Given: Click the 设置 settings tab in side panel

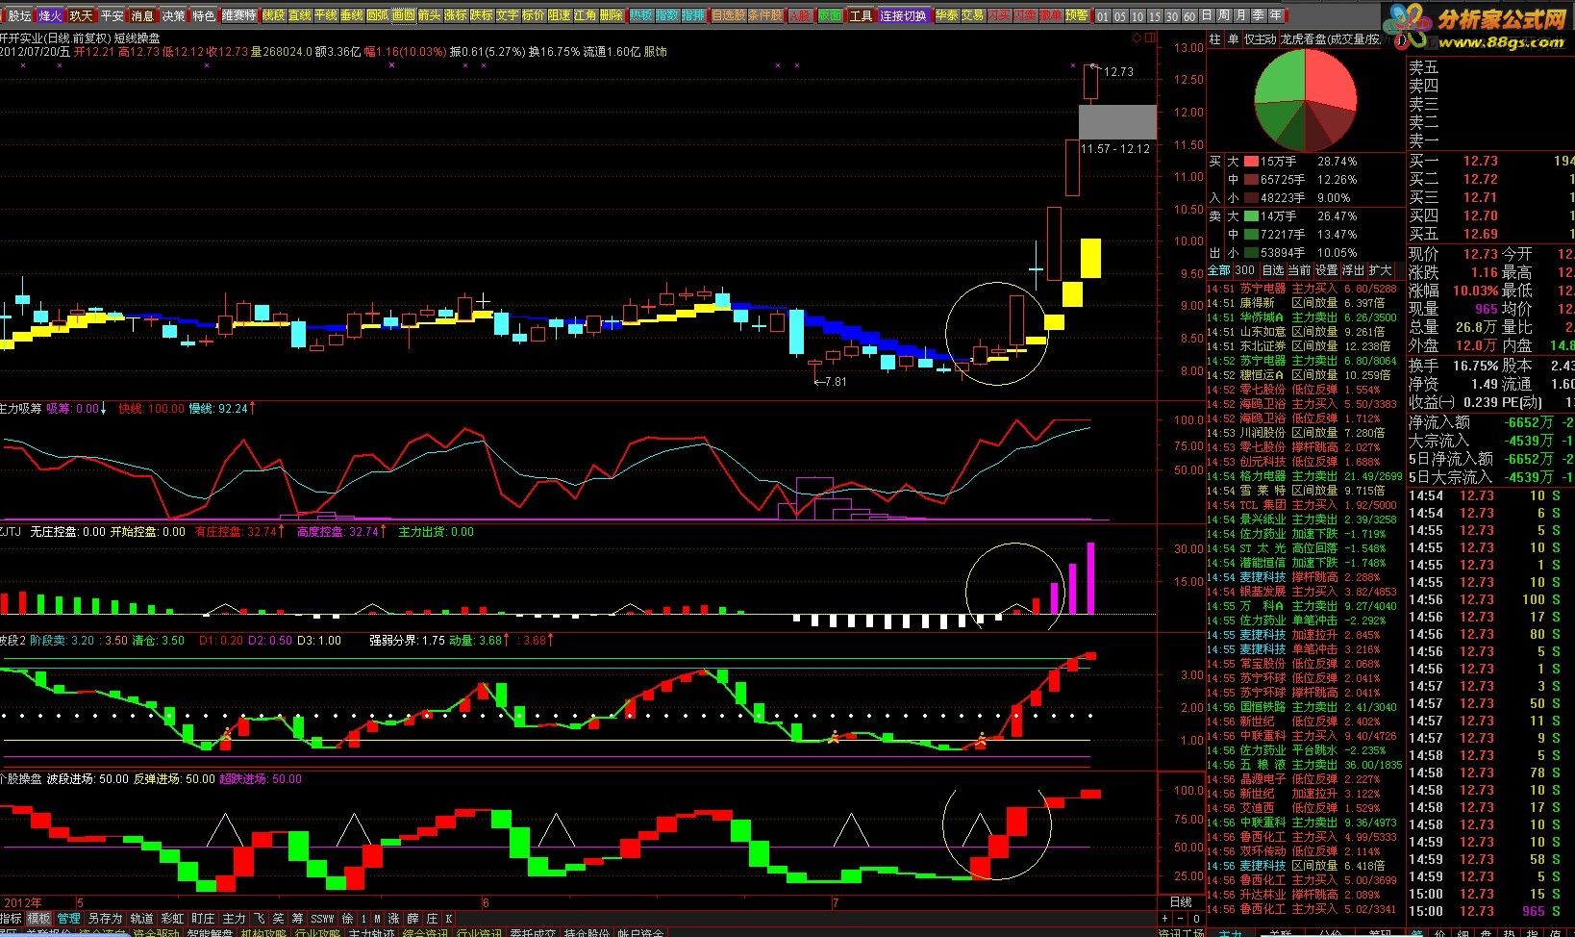Looking at the screenshot, I should [x=1326, y=270].
